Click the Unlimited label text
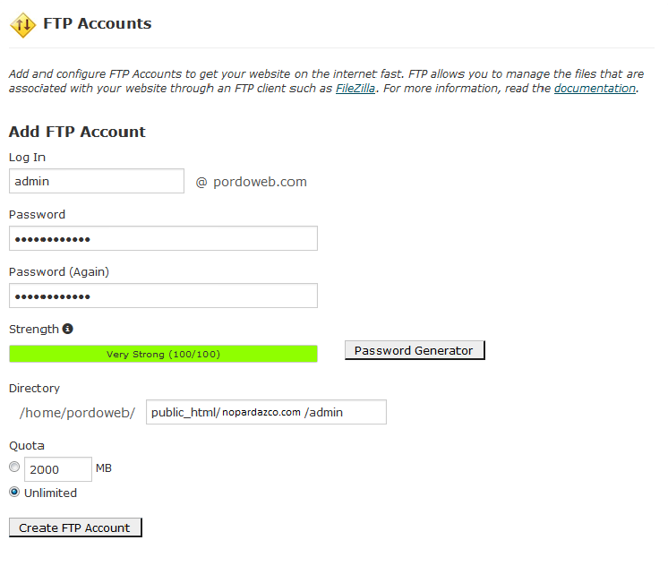The width and height of the screenshot is (668, 566). pyautogui.click(x=50, y=493)
